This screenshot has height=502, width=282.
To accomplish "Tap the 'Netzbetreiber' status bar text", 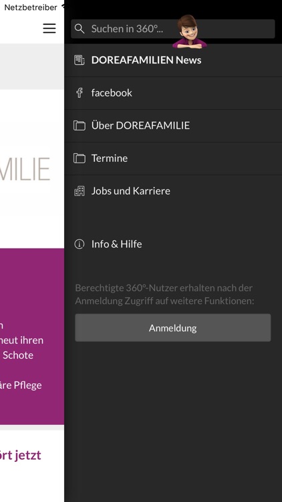I will pos(31,7).
